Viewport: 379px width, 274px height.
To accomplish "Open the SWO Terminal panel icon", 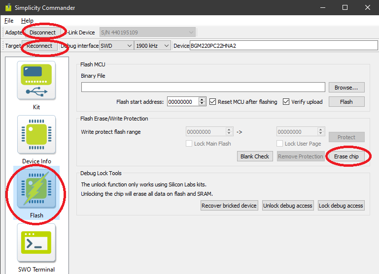I will tap(36, 243).
